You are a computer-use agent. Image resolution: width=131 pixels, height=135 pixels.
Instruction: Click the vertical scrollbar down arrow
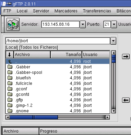(x=114, y=111)
